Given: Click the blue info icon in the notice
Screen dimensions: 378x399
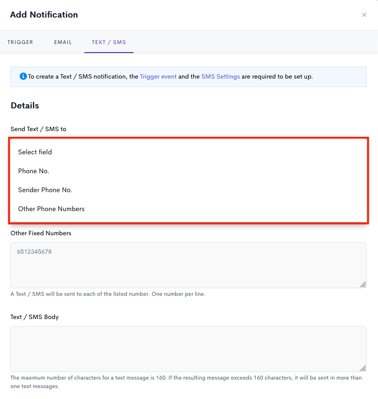Looking at the screenshot, I should tap(23, 76).
